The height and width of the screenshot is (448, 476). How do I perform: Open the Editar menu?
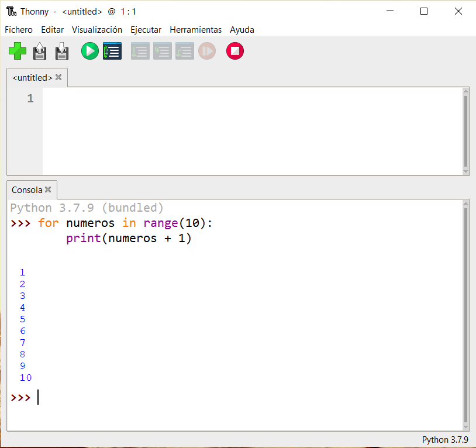click(53, 30)
